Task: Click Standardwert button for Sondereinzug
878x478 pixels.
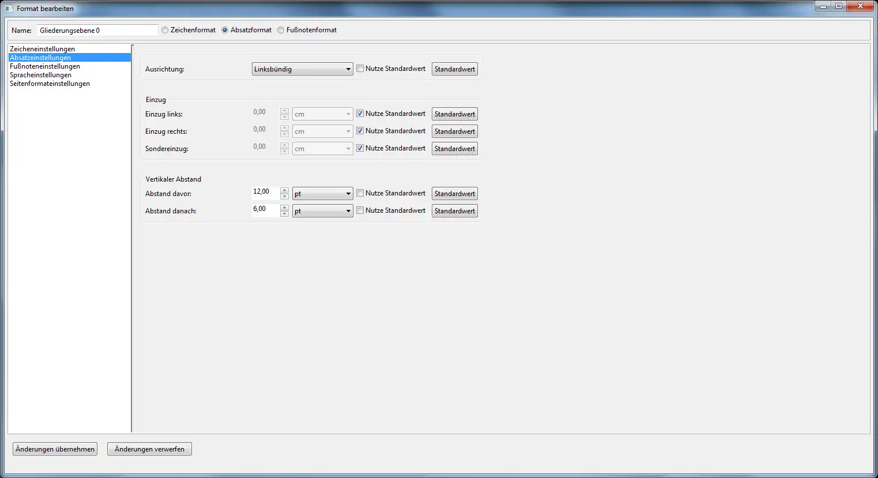Action: click(x=455, y=149)
